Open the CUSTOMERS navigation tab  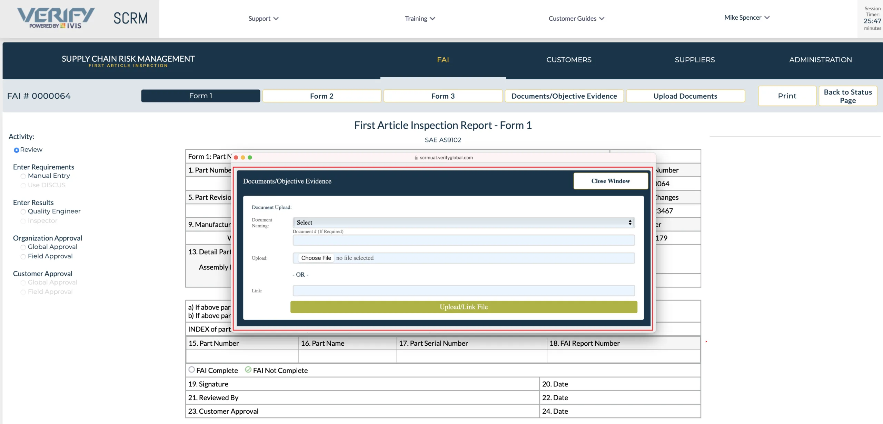tap(569, 60)
